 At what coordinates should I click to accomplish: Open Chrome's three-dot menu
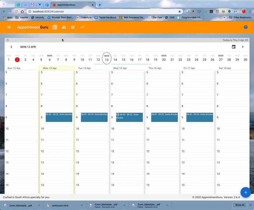250,11
